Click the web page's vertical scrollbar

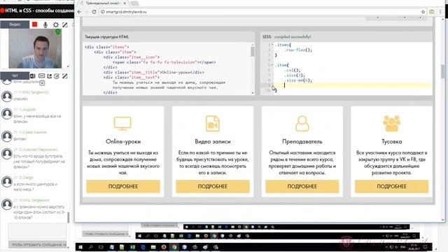point(443,71)
